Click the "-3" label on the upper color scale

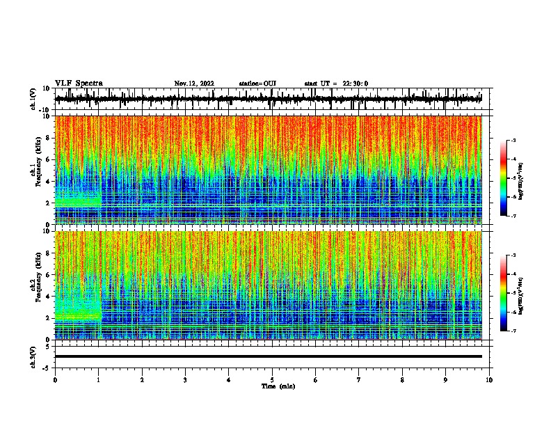tap(513, 140)
